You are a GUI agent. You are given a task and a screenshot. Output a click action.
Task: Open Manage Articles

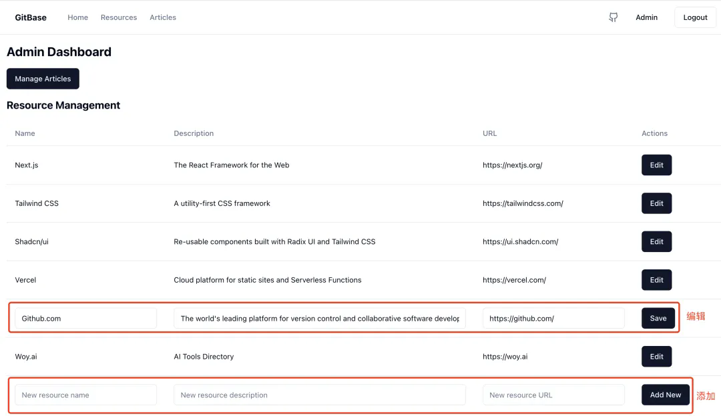43,79
